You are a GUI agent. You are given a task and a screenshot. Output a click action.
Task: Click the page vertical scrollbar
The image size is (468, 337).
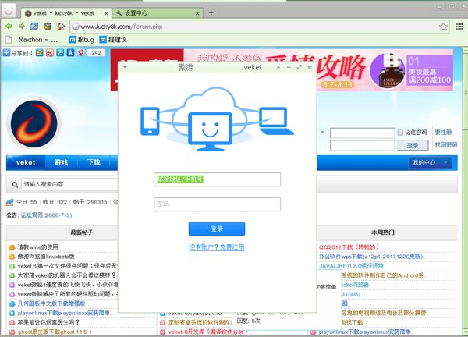pyautogui.click(x=465, y=191)
